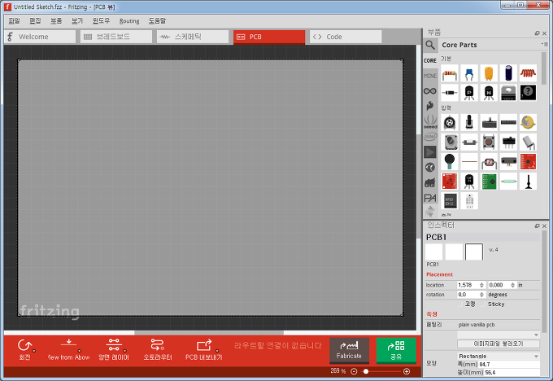Adjust the zoom slider handle
This screenshot has width=553, height=381.
click(366, 371)
